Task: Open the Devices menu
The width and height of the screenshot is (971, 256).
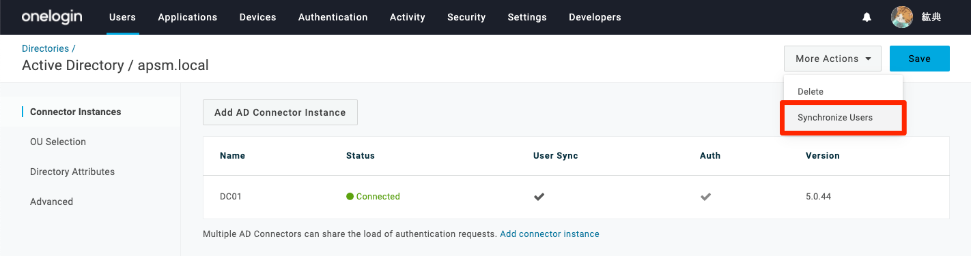Action: click(257, 17)
